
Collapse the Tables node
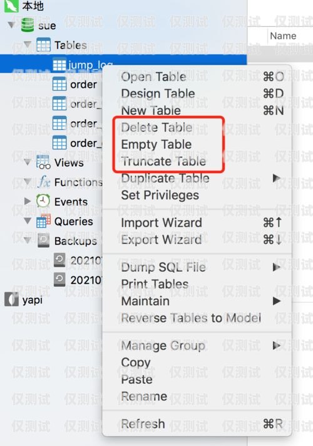28,45
